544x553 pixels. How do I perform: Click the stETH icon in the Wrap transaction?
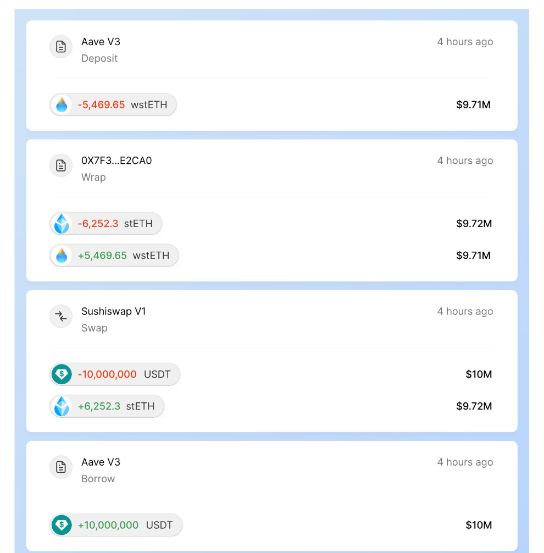coord(62,224)
